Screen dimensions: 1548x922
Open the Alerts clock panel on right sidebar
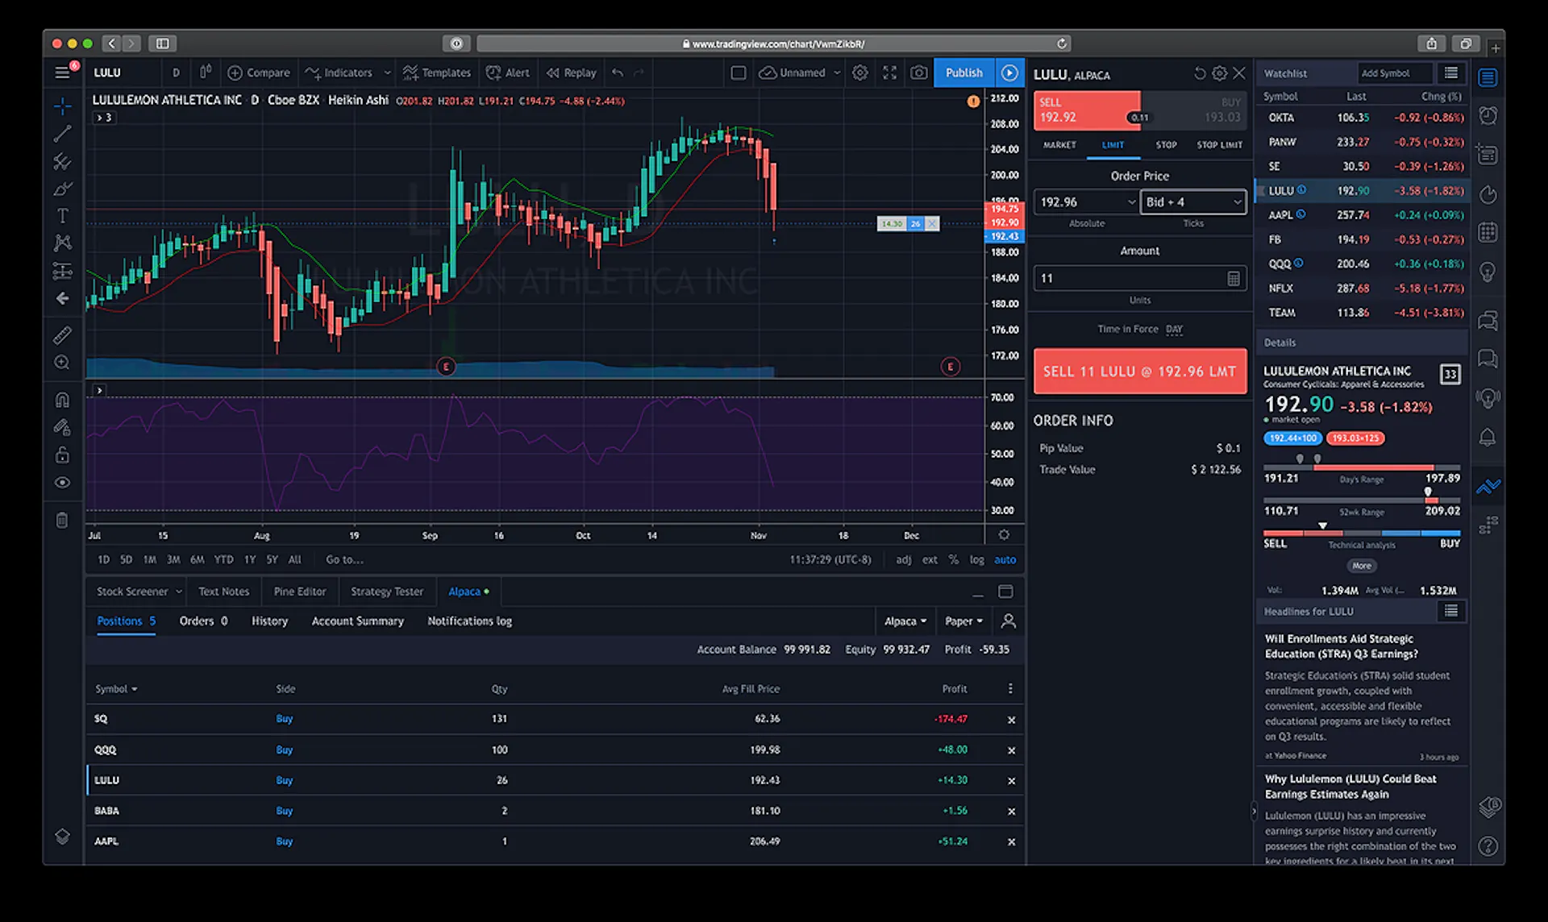pos(1488,117)
